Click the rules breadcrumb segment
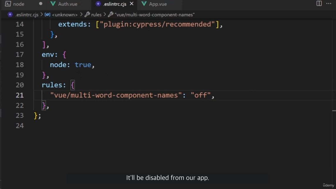 point(96,15)
